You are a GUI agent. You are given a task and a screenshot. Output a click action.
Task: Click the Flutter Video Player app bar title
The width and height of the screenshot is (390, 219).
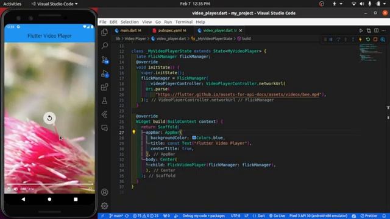49,36
